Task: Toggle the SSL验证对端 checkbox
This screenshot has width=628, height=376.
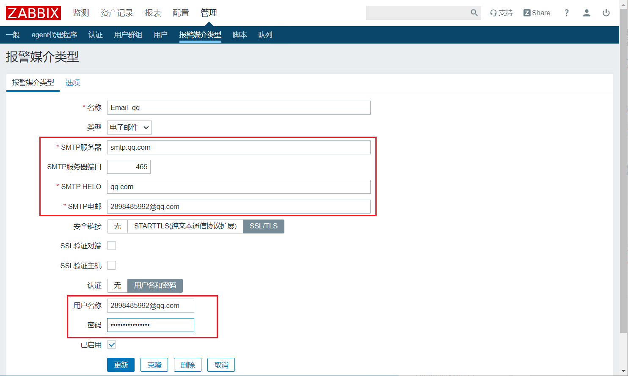Action: (x=112, y=246)
